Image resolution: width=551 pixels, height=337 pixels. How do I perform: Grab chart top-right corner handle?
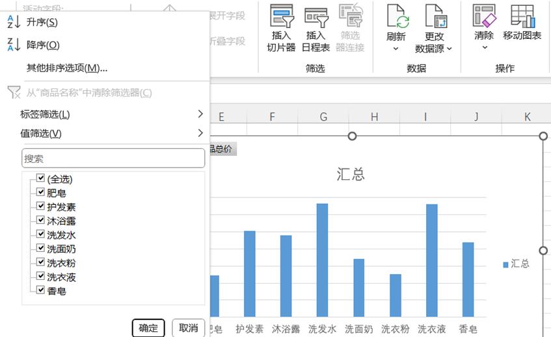(x=543, y=136)
